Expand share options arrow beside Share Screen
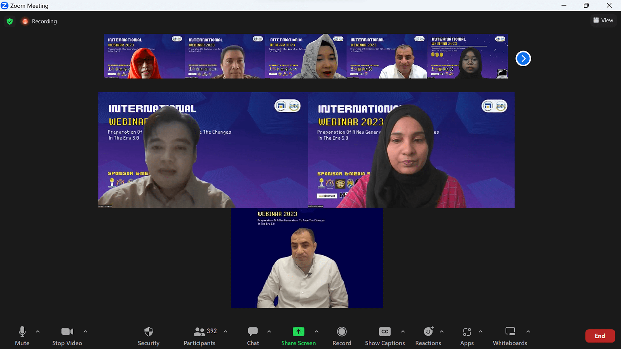Viewport: 621px width, 349px height. (x=317, y=332)
